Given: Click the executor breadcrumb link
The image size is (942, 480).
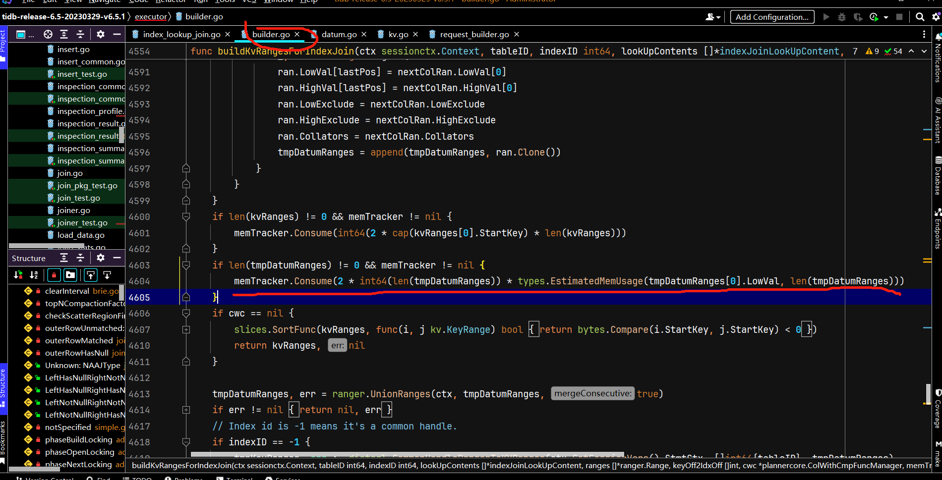Looking at the screenshot, I should click(x=151, y=17).
